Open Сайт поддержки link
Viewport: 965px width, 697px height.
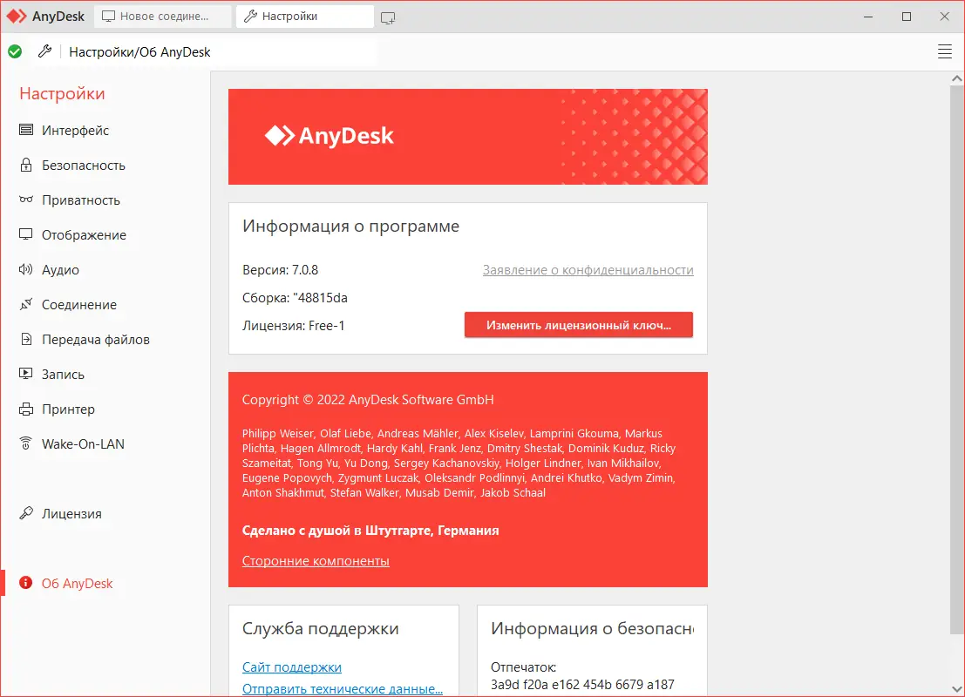(x=292, y=667)
